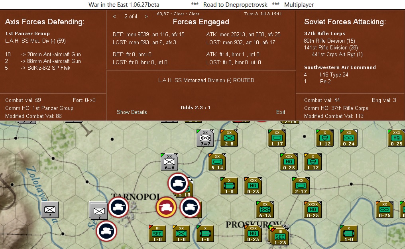Click 1-0 brigade left of XXX HQ 0-25
The height and width of the screenshot is (249, 405).
(x=229, y=186)
